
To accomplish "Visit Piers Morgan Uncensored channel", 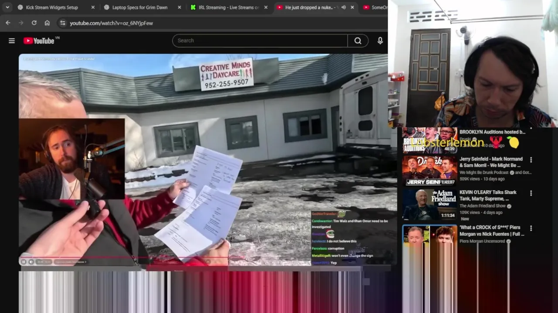I will tap(482, 241).
